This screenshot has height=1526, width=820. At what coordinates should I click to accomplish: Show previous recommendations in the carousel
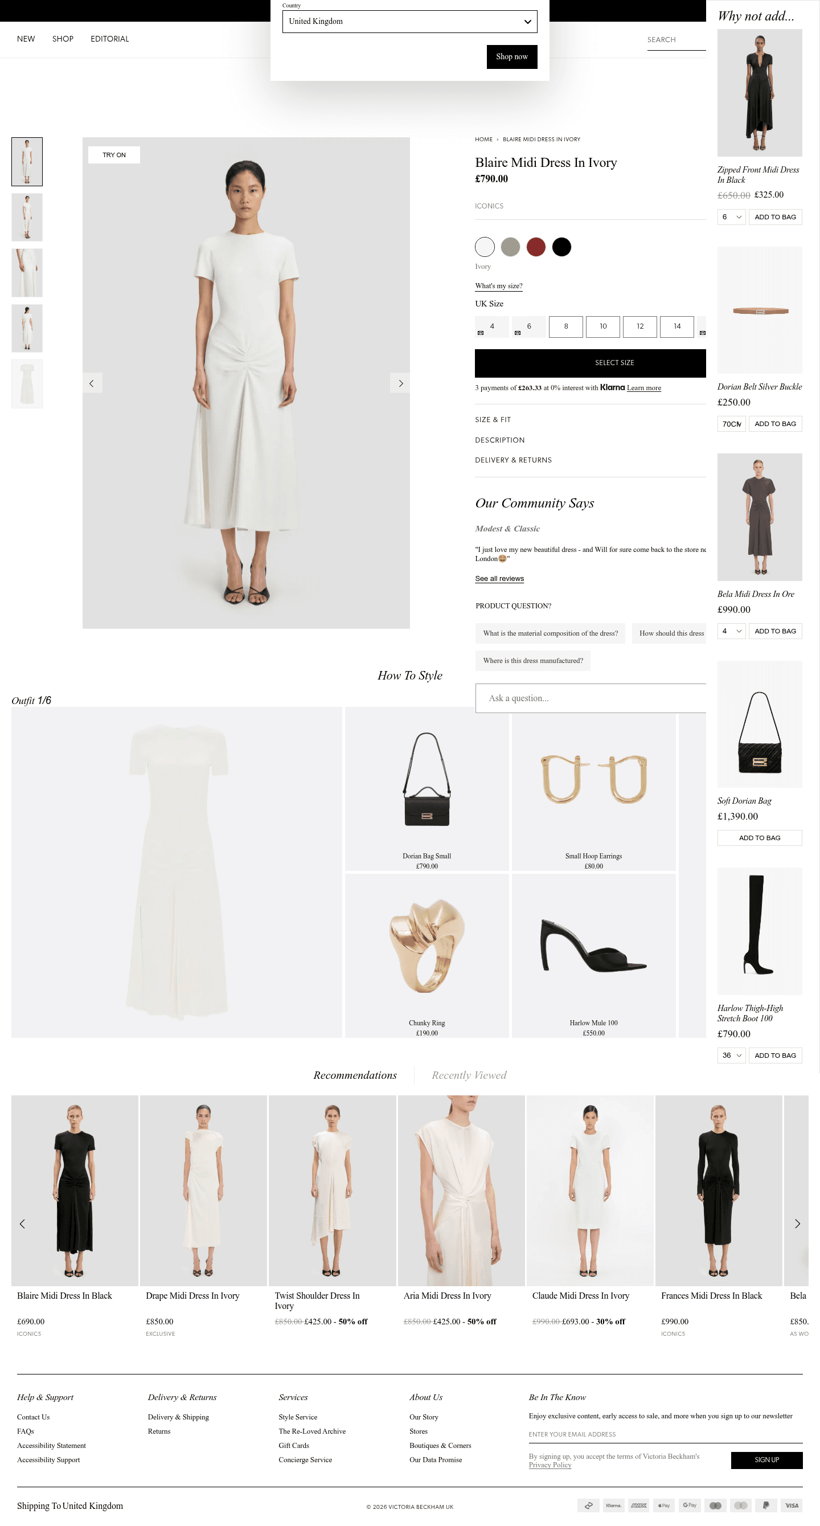pos(23,1224)
